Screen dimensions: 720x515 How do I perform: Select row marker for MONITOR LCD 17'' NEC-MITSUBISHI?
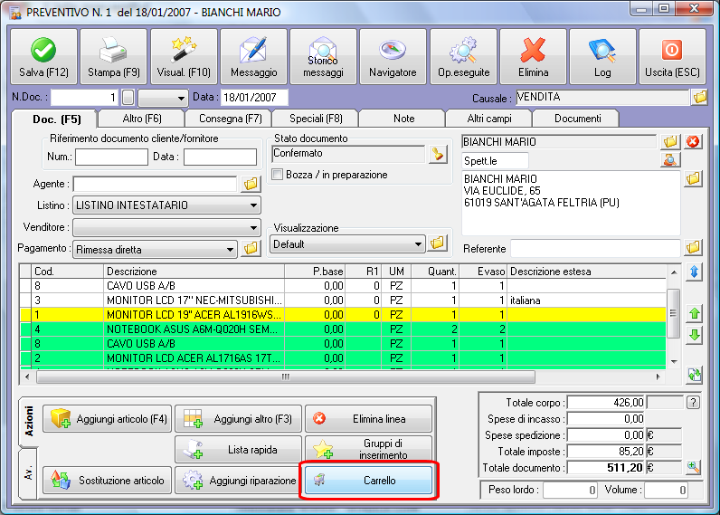[25, 300]
